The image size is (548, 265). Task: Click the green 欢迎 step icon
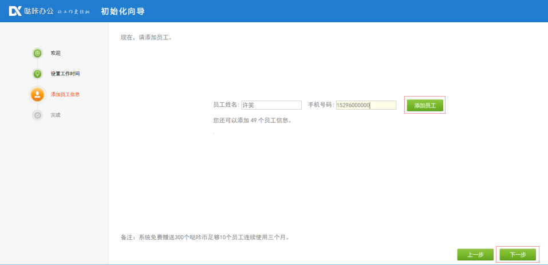(x=37, y=53)
